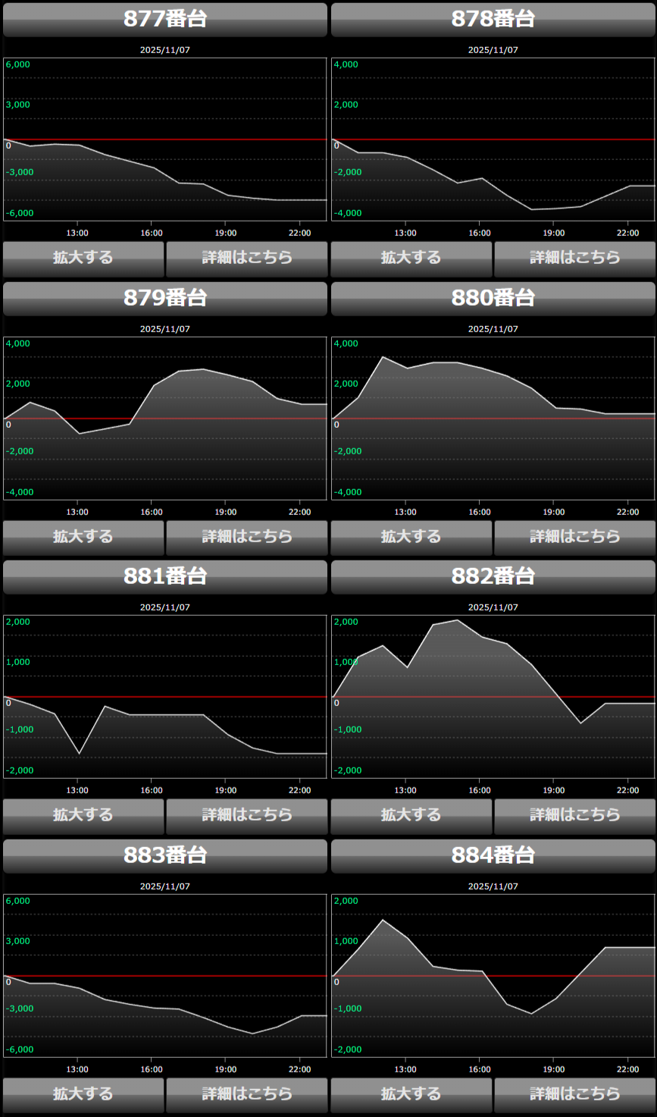Viewport: 657px width, 1117px height.
Task: View details of machine 878
Action: 574,258
